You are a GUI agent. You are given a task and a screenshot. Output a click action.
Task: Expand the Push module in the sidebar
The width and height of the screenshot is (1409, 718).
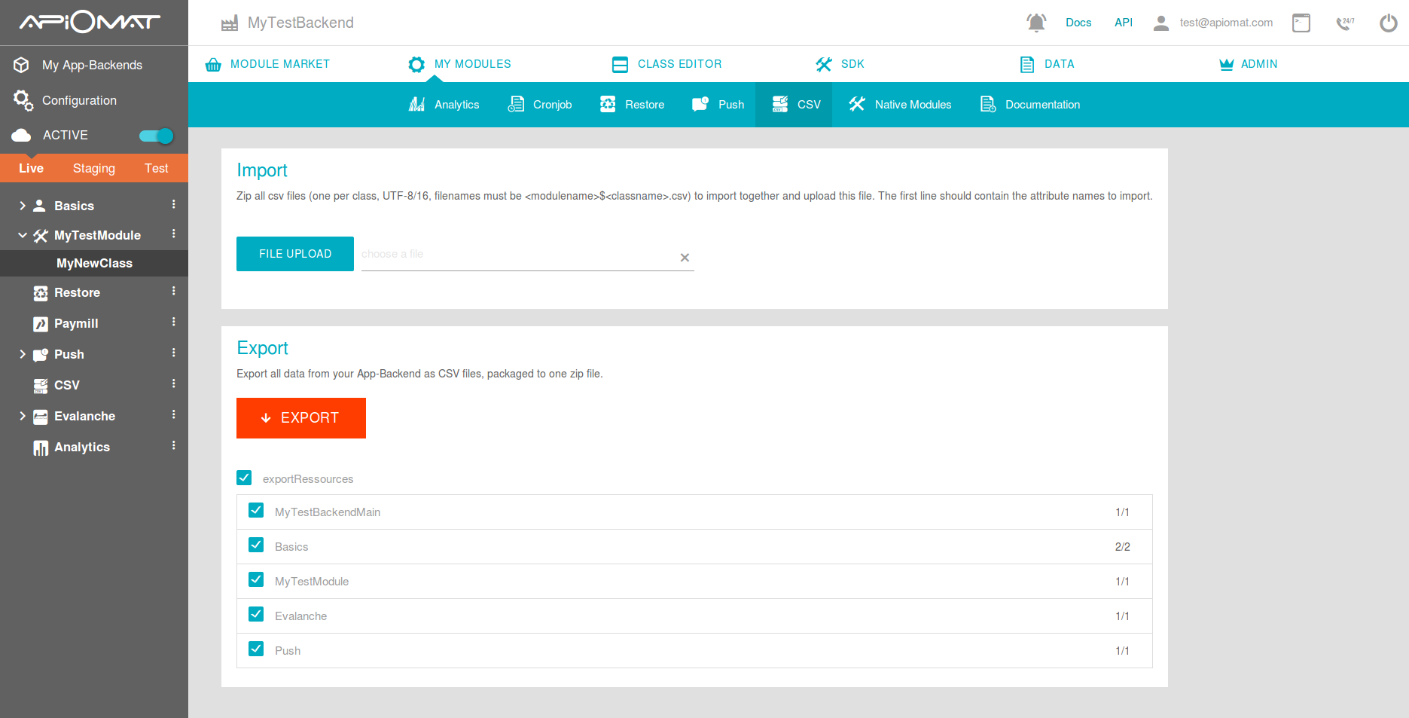pyautogui.click(x=23, y=354)
